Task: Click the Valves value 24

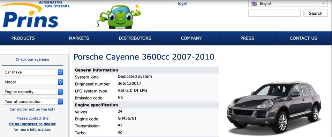Action: [120, 111]
